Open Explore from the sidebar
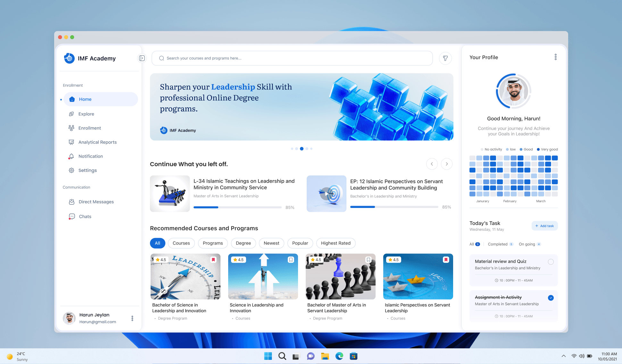622x364 pixels. point(86,114)
